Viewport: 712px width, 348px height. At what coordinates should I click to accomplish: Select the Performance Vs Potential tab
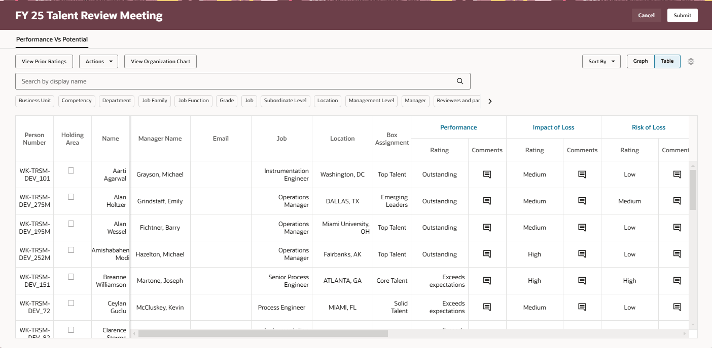point(51,39)
